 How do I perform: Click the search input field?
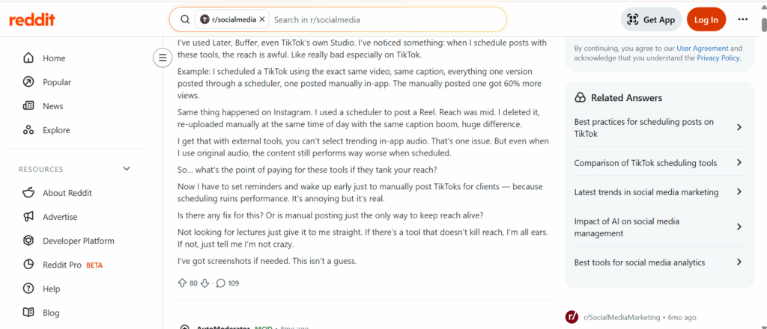tap(382, 19)
